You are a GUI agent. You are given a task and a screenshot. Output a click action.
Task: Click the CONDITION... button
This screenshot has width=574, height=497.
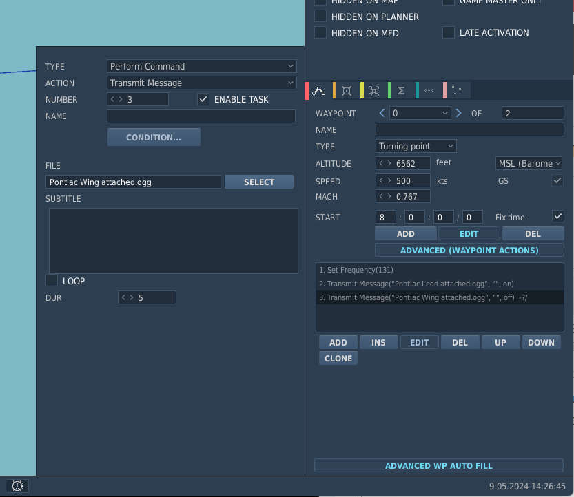[x=154, y=137]
